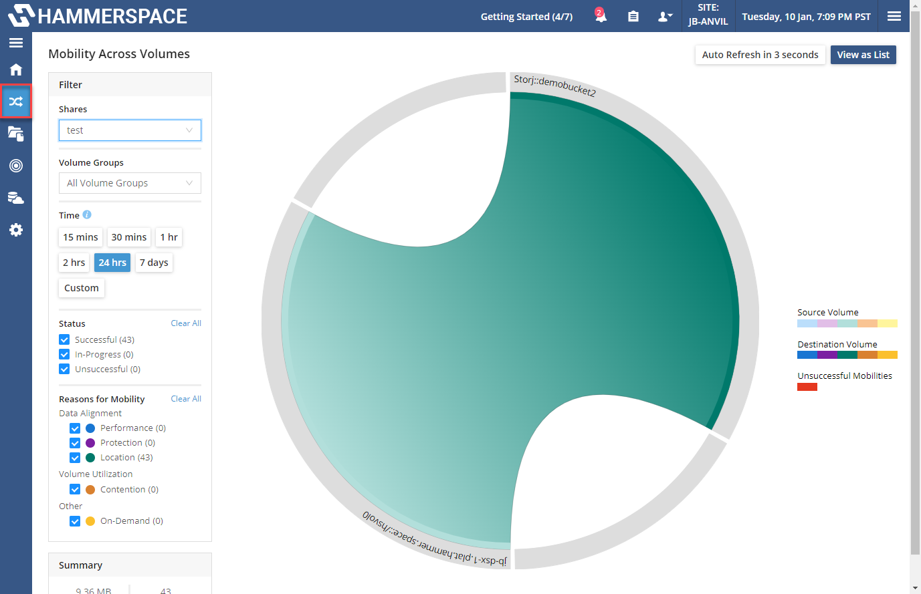Uncheck the Performance (0) checkbox

(75, 428)
